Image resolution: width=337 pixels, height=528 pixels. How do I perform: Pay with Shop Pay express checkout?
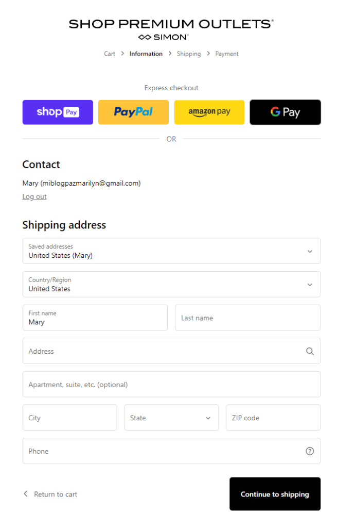point(58,112)
